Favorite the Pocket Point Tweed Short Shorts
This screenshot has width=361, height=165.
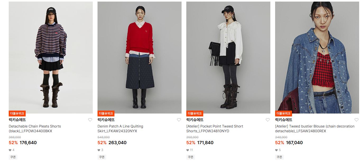(268, 120)
